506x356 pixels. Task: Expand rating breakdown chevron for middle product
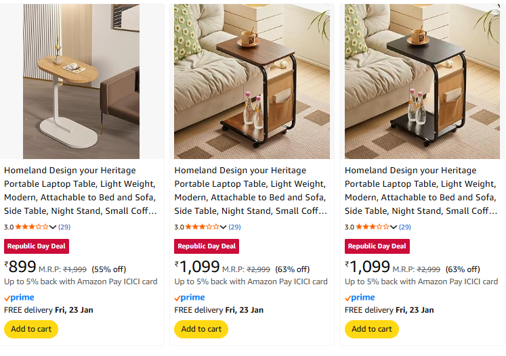pyautogui.click(x=223, y=227)
